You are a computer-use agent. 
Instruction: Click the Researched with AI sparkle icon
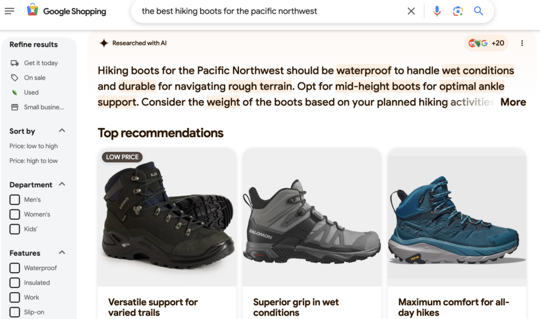(103, 43)
